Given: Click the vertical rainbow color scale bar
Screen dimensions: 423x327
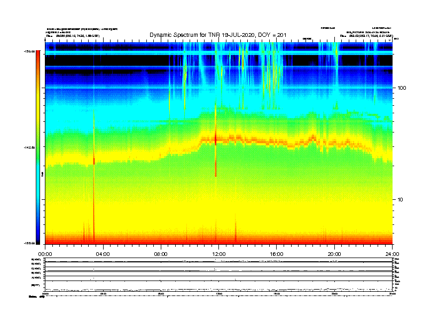Looking at the screenshot, I should click(38, 147).
